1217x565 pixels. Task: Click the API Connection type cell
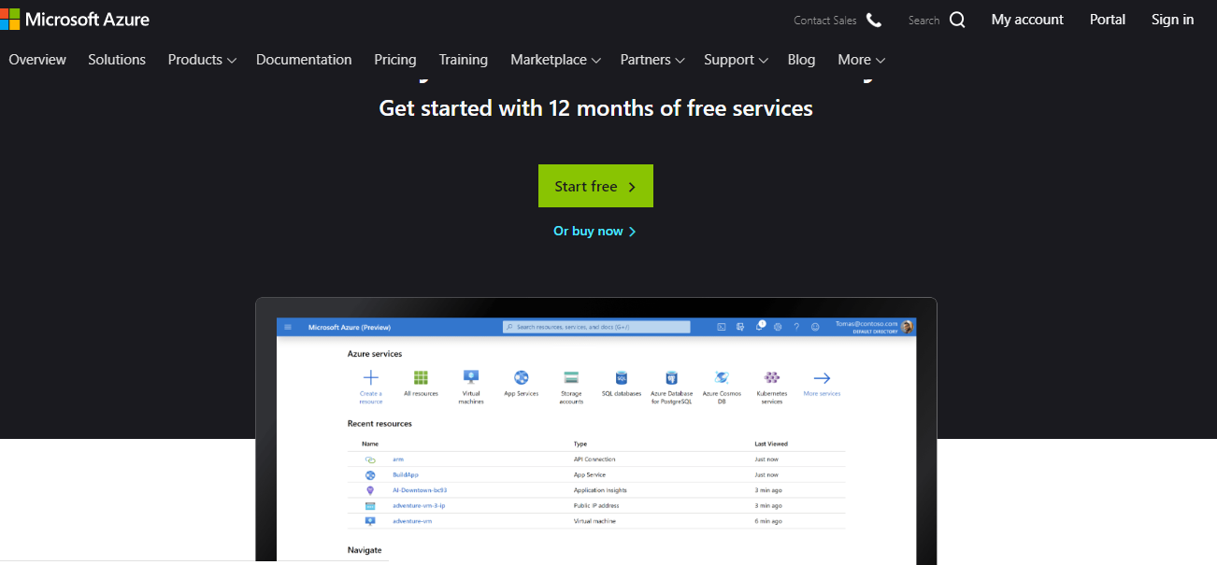point(594,459)
